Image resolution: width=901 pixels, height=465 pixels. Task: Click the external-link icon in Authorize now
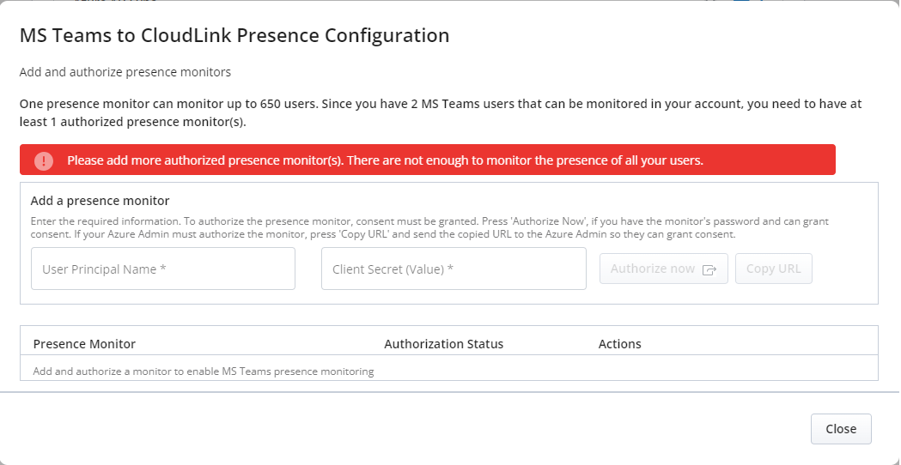709,269
